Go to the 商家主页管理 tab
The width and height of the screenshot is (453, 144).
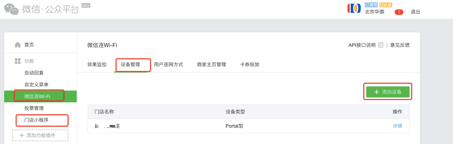point(211,65)
